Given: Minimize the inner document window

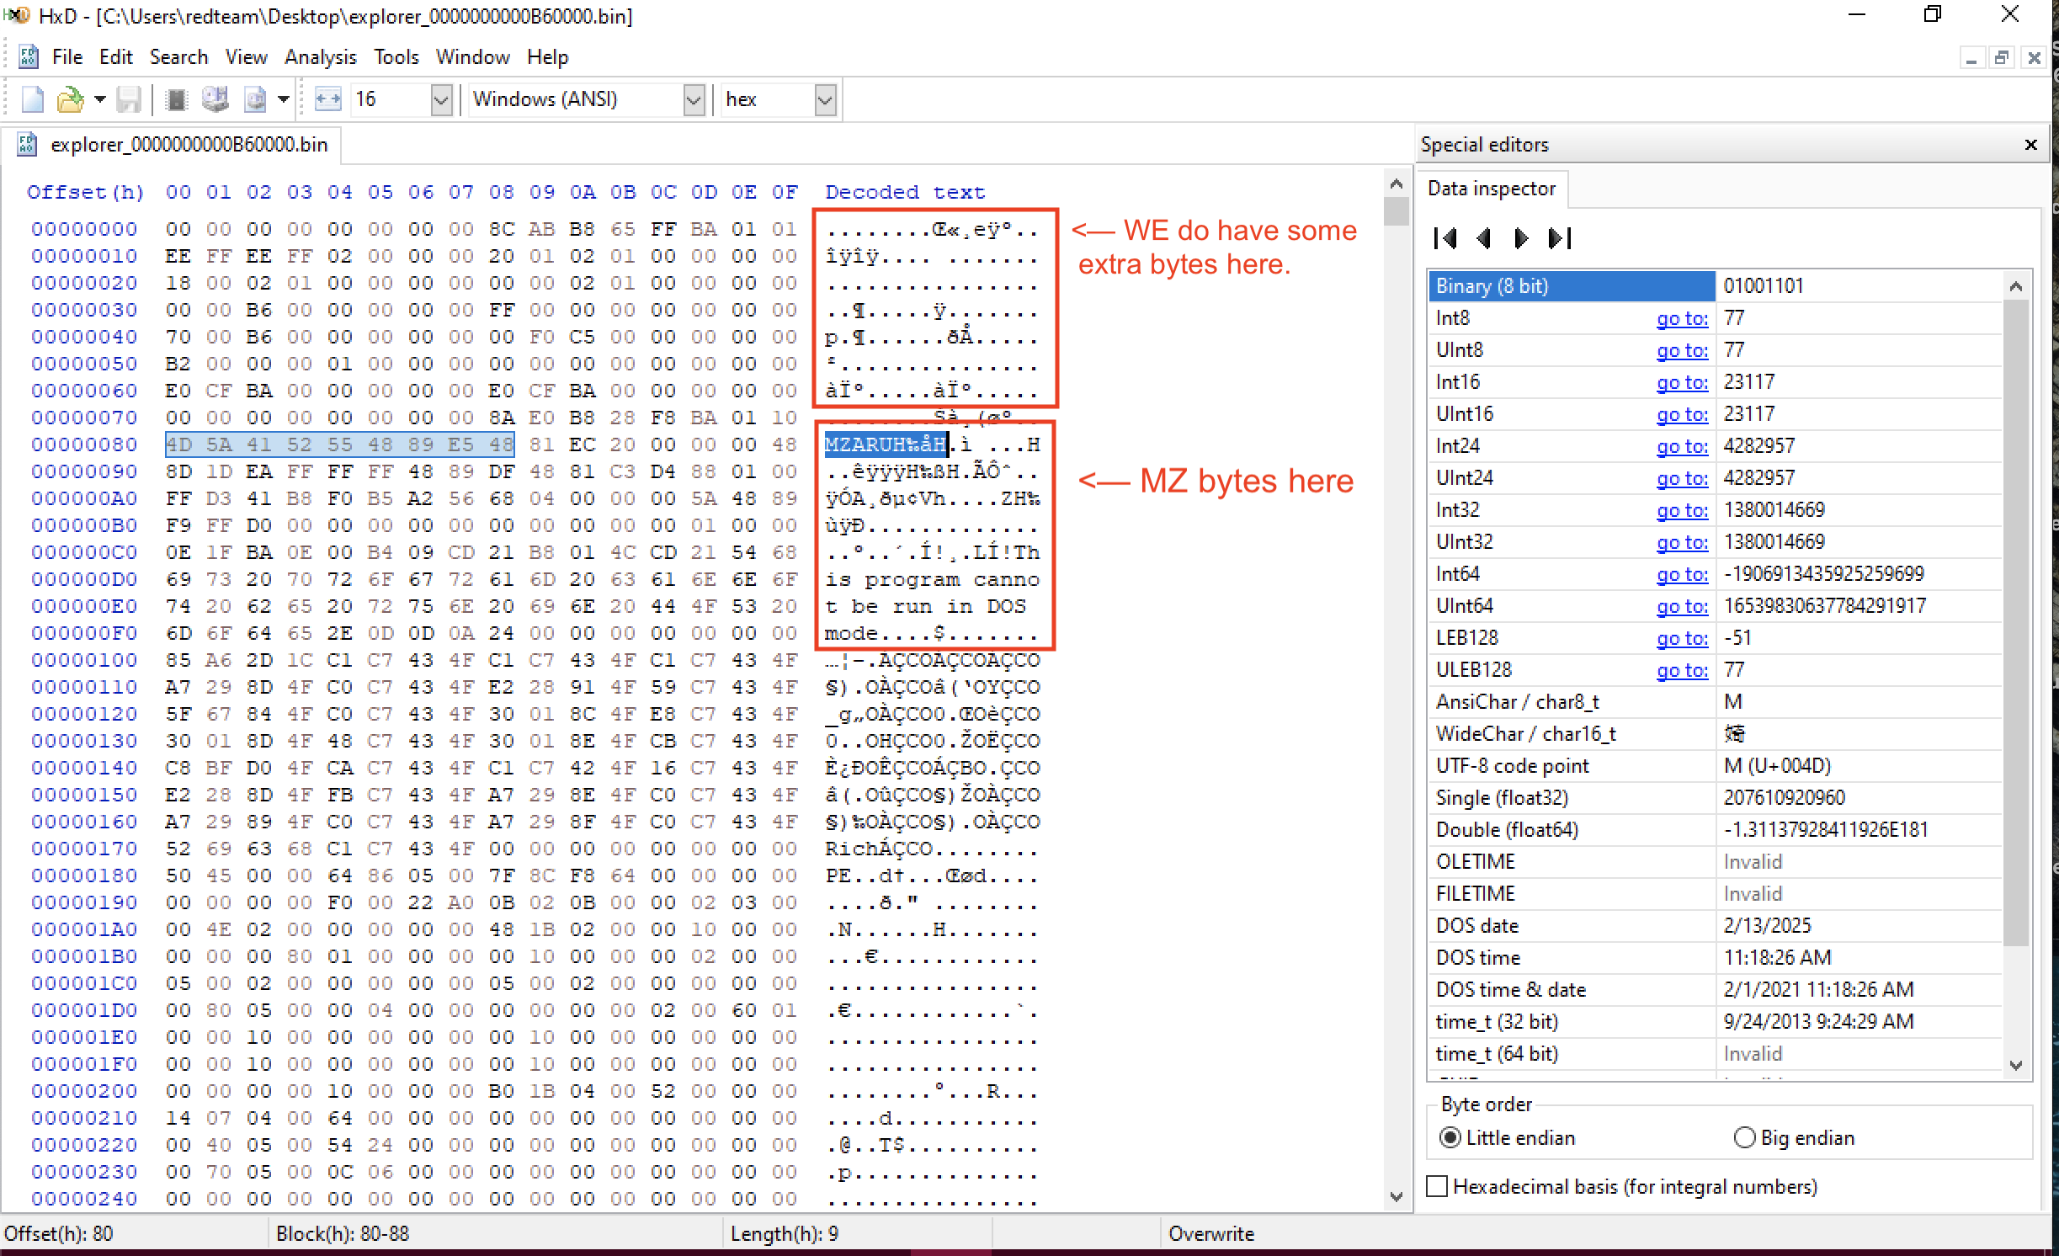Looking at the screenshot, I should click(1971, 57).
